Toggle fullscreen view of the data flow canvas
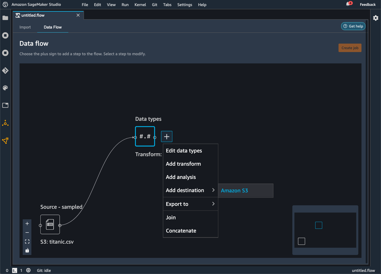This screenshot has height=274, width=381. pyautogui.click(x=27, y=241)
